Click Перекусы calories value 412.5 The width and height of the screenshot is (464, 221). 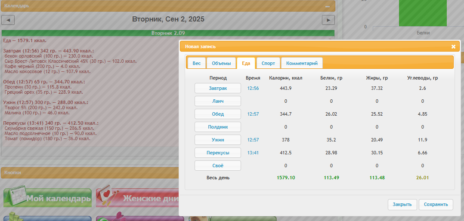286,153
